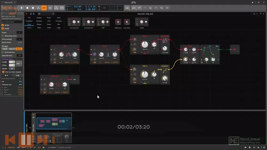267x150 pixels.
Task: Click the Filter 1 cutoff knob at 784 Hz
Action: 144,44
